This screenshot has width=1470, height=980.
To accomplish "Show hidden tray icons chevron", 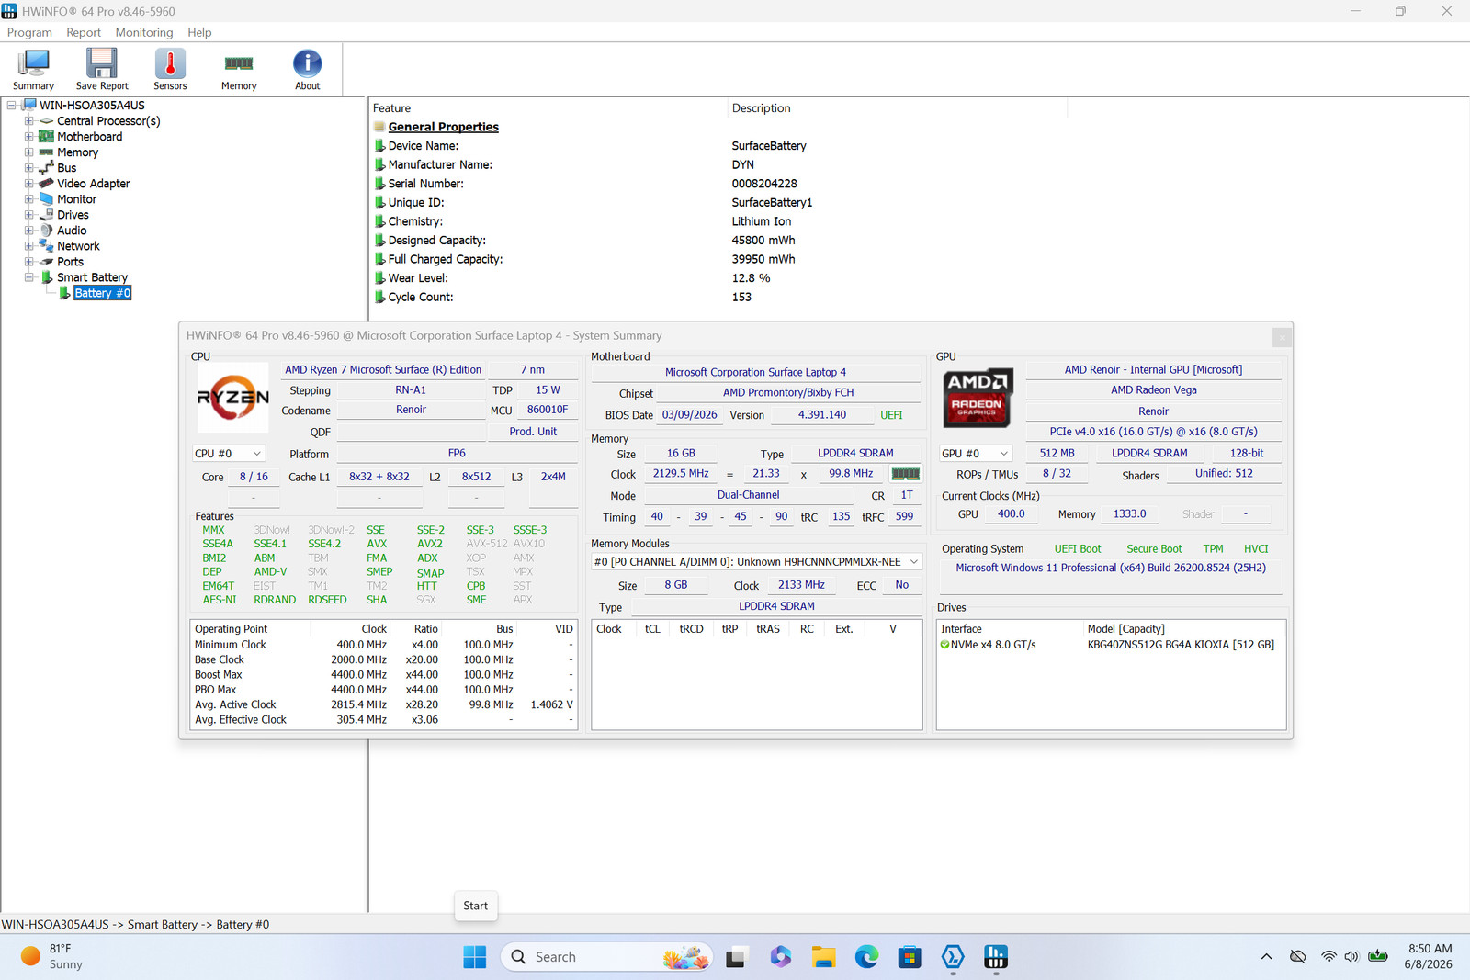I will pos(1266,957).
